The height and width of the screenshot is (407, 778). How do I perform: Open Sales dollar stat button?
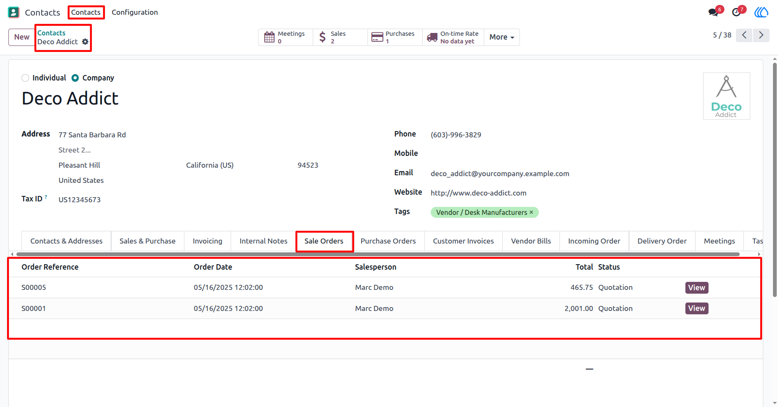click(340, 37)
